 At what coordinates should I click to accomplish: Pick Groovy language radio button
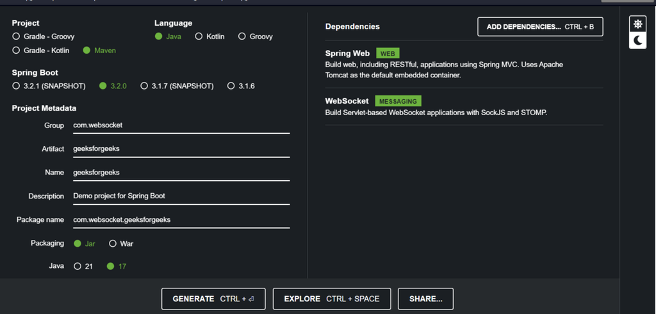[242, 36]
